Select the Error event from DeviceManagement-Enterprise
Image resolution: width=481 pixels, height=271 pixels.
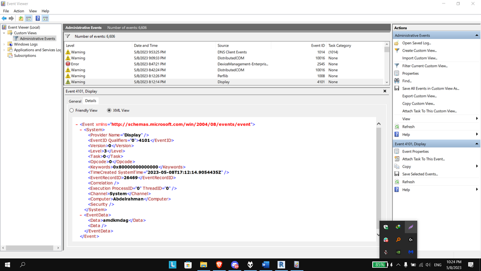click(x=224, y=64)
